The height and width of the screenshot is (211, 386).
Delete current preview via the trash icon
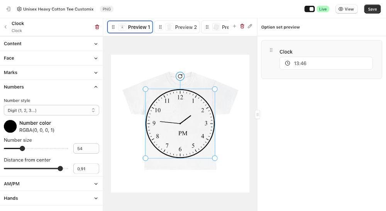coord(242,26)
